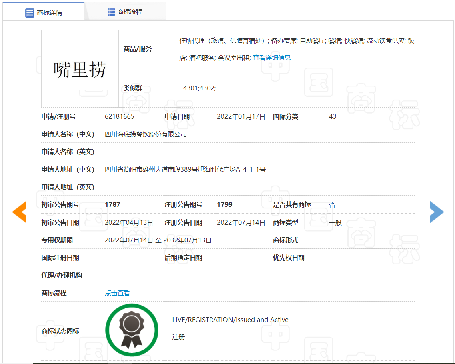This screenshot has height=364, width=455.
Task: Go to next trademark with blue arrow
Action: (437, 212)
